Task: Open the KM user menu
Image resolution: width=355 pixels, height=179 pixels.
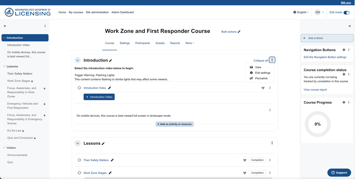Action: click(x=319, y=12)
